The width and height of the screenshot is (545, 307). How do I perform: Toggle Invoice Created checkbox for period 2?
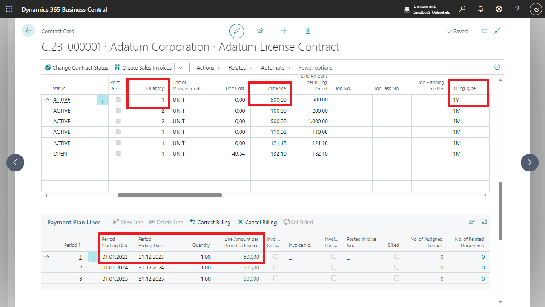point(276,267)
